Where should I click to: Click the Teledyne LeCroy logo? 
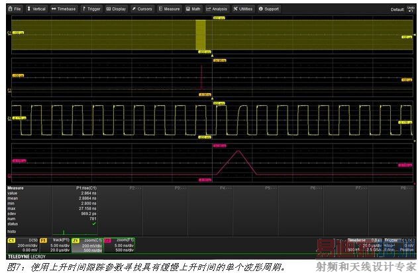point(26,256)
